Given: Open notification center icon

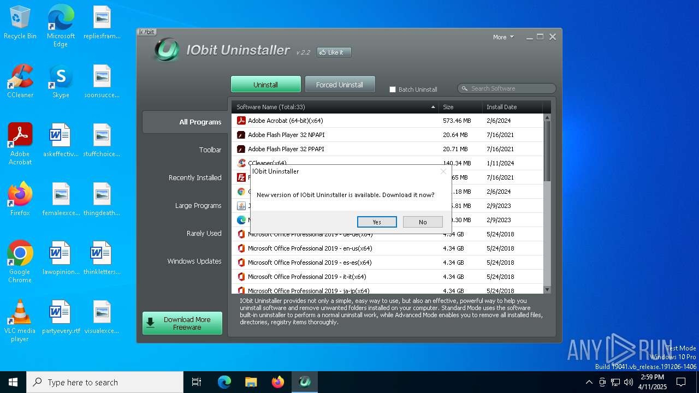Looking at the screenshot, I should click(x=681, y=382).
